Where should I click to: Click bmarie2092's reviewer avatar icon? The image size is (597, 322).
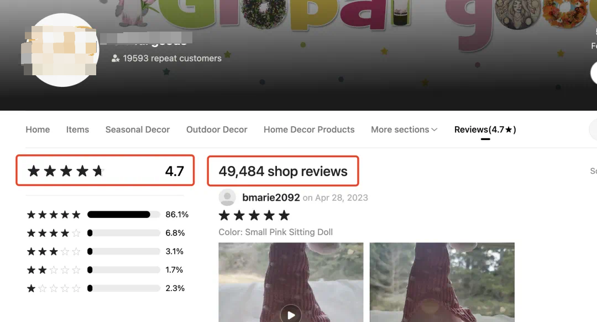click(x=227, y=198)
